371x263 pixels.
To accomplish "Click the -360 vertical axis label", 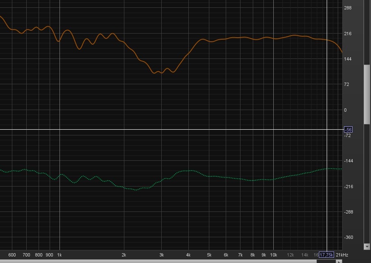I will point(348,237).
